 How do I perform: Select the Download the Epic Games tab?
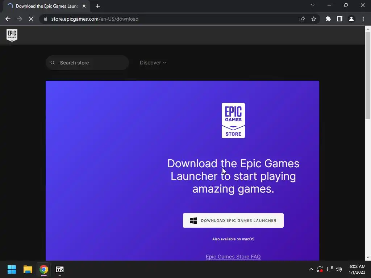pyautogui.click(x=47, y=6)
